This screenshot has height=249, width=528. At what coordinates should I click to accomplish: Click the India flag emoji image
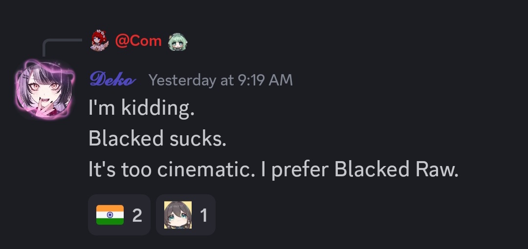[x=110, y=215]
